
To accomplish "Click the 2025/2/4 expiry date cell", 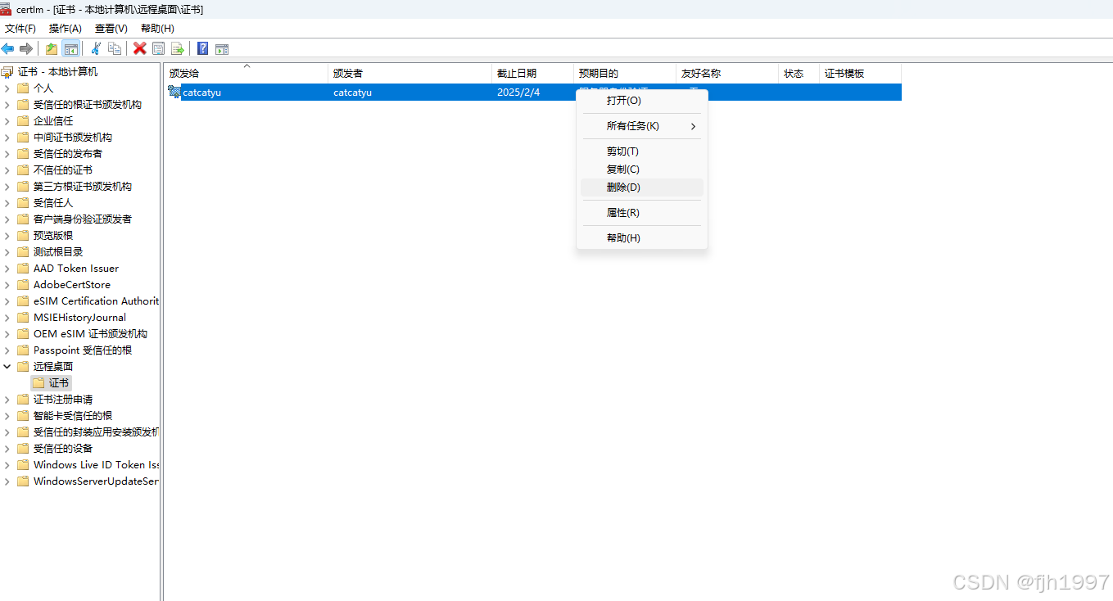I will pos(518,93).
